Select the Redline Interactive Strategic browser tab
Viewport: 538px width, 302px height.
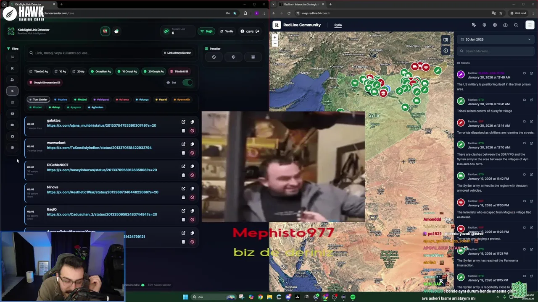(x=302, y=4)
